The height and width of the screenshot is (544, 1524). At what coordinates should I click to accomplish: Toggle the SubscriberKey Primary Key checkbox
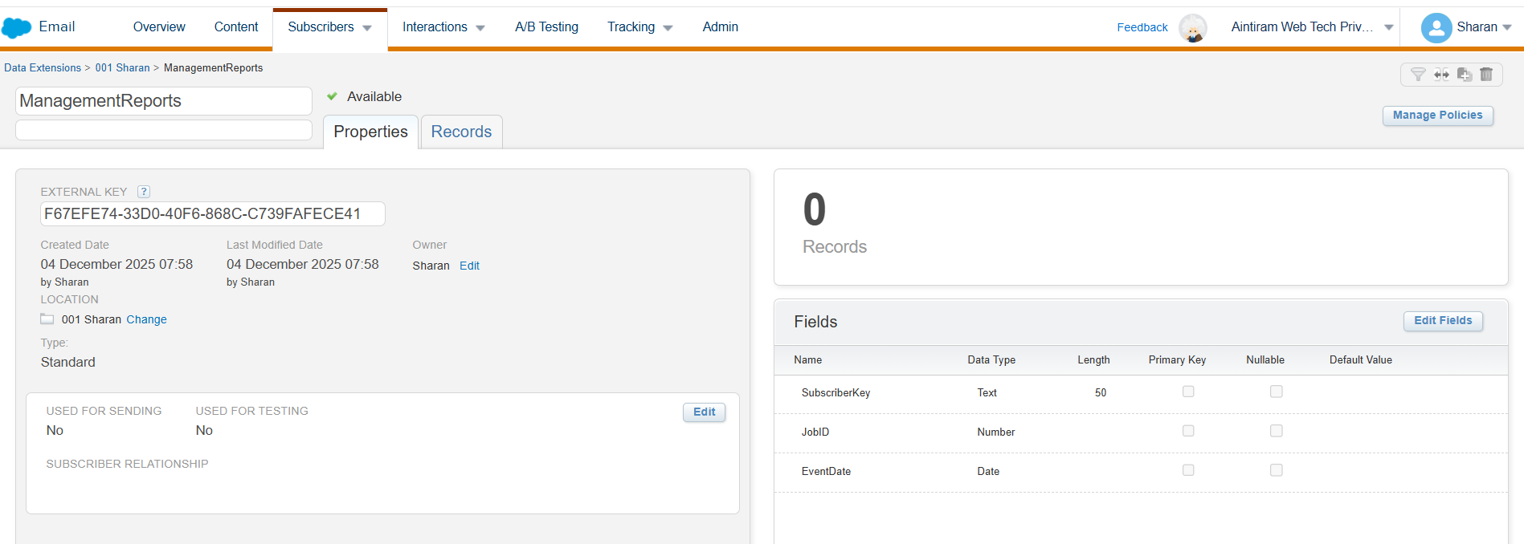(1188, 392)
